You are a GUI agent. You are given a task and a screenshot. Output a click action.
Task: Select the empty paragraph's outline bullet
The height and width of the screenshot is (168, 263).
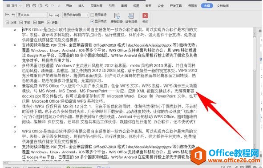[15, 127]
